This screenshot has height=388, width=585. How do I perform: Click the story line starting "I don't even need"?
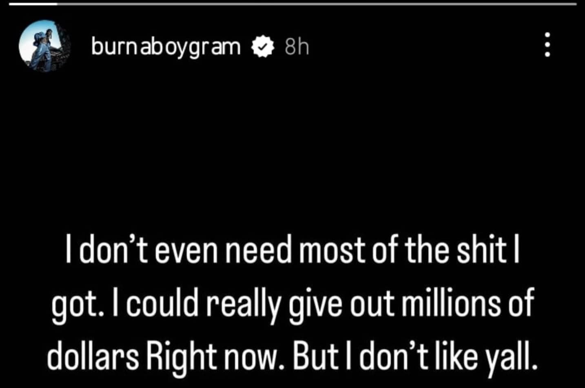coord(292,251)
